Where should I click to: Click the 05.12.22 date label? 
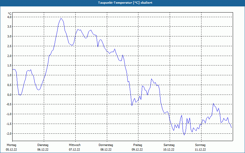click(11, 150)
